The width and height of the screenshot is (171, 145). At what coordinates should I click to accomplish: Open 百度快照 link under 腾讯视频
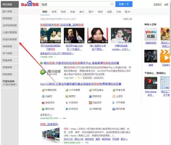pyautogui.click(x=87, y=78)
